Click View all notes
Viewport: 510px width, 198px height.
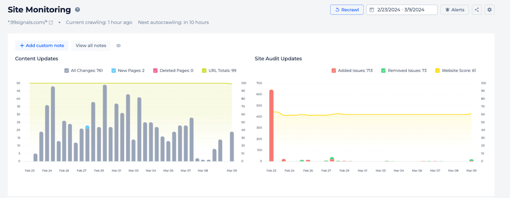tap(91, 45)
